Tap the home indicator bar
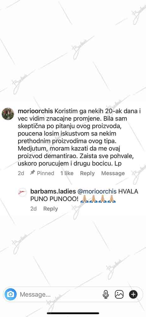This screenshot has height=317, width=146. point(73,314)
